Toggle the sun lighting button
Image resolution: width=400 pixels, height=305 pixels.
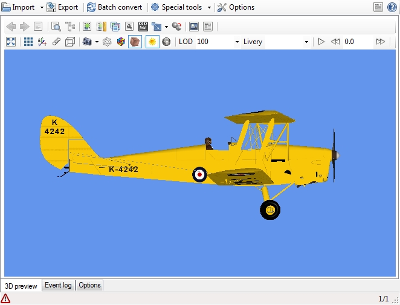(152, 42)
